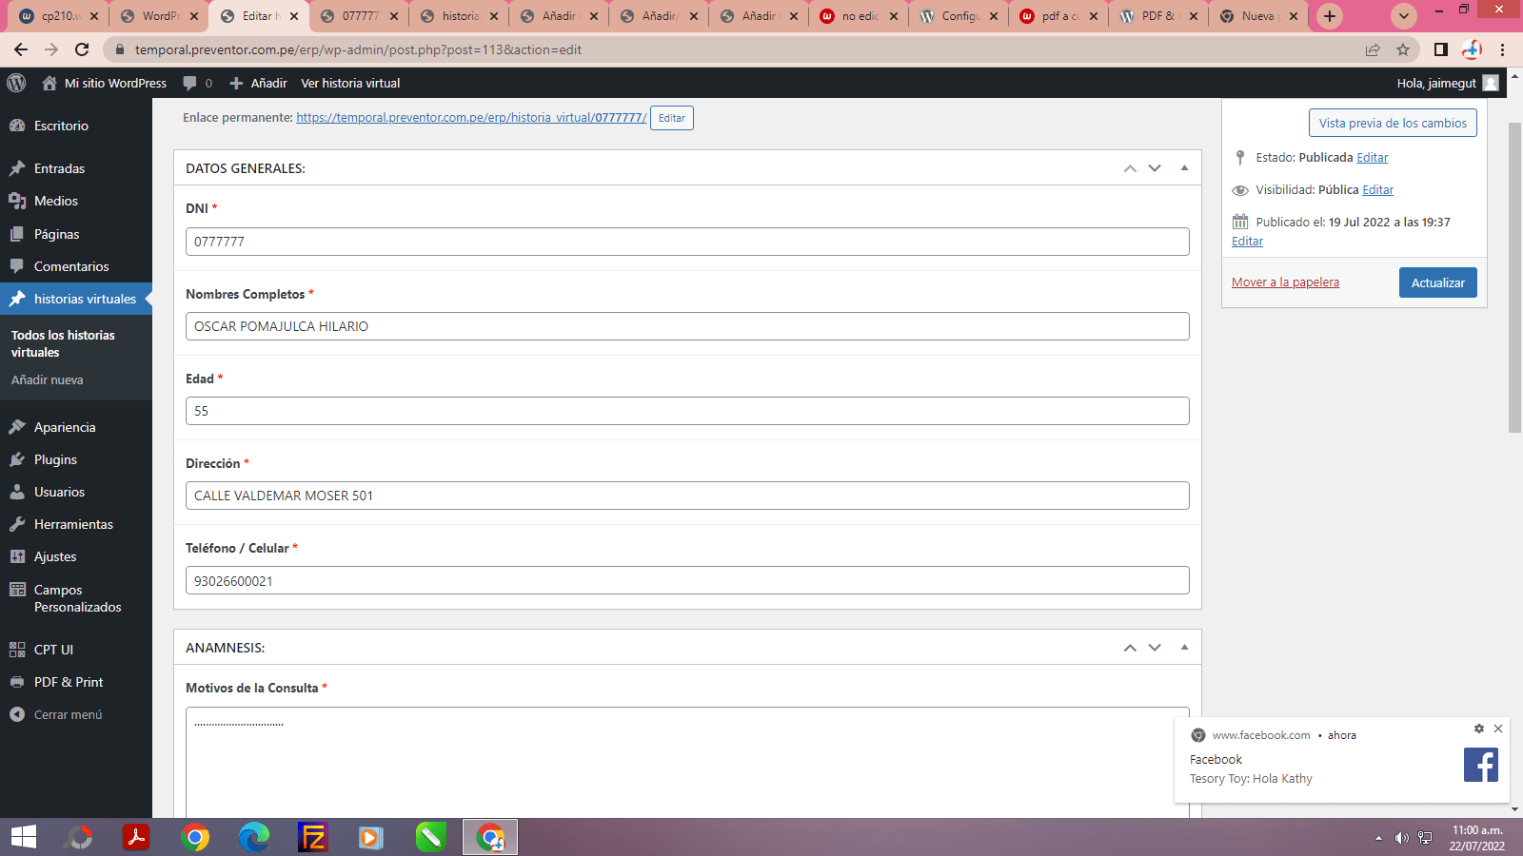Open FileZilla from taskbar

tap(312, 837)
